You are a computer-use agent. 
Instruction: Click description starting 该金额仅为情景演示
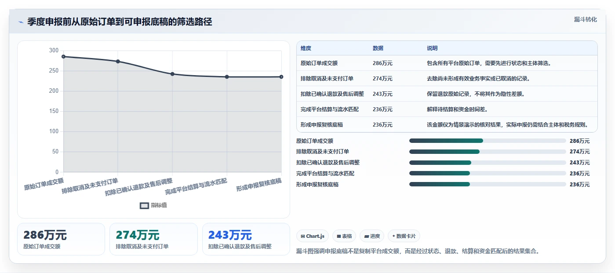click(507, 125)
